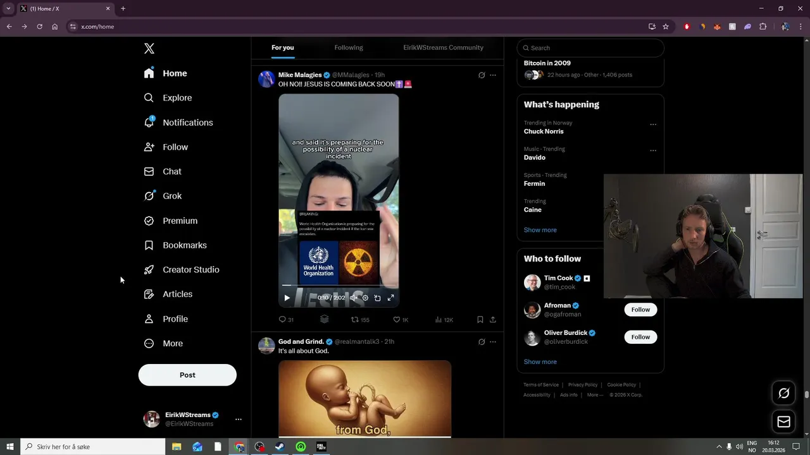Open the Chrome extensions puzzle icon

point(763,27)
